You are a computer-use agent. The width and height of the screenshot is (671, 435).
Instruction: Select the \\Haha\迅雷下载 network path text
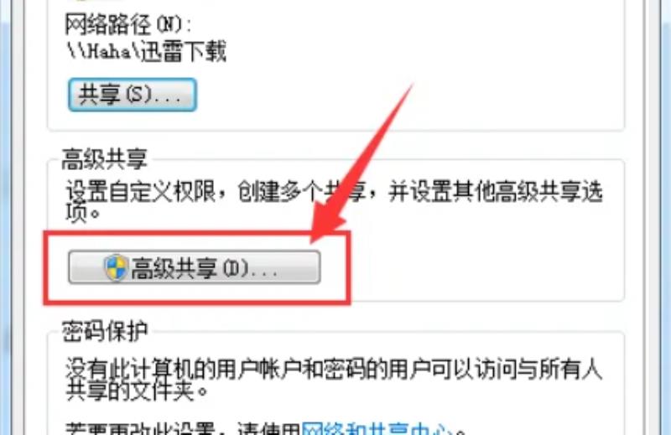tap(146, 52)
